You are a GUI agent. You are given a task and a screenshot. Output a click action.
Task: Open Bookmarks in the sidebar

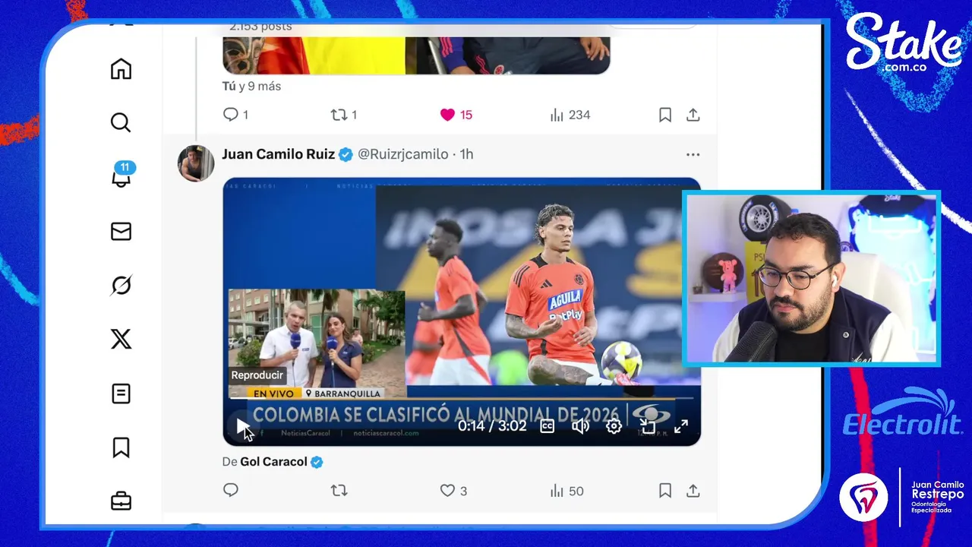click(121, 447)
